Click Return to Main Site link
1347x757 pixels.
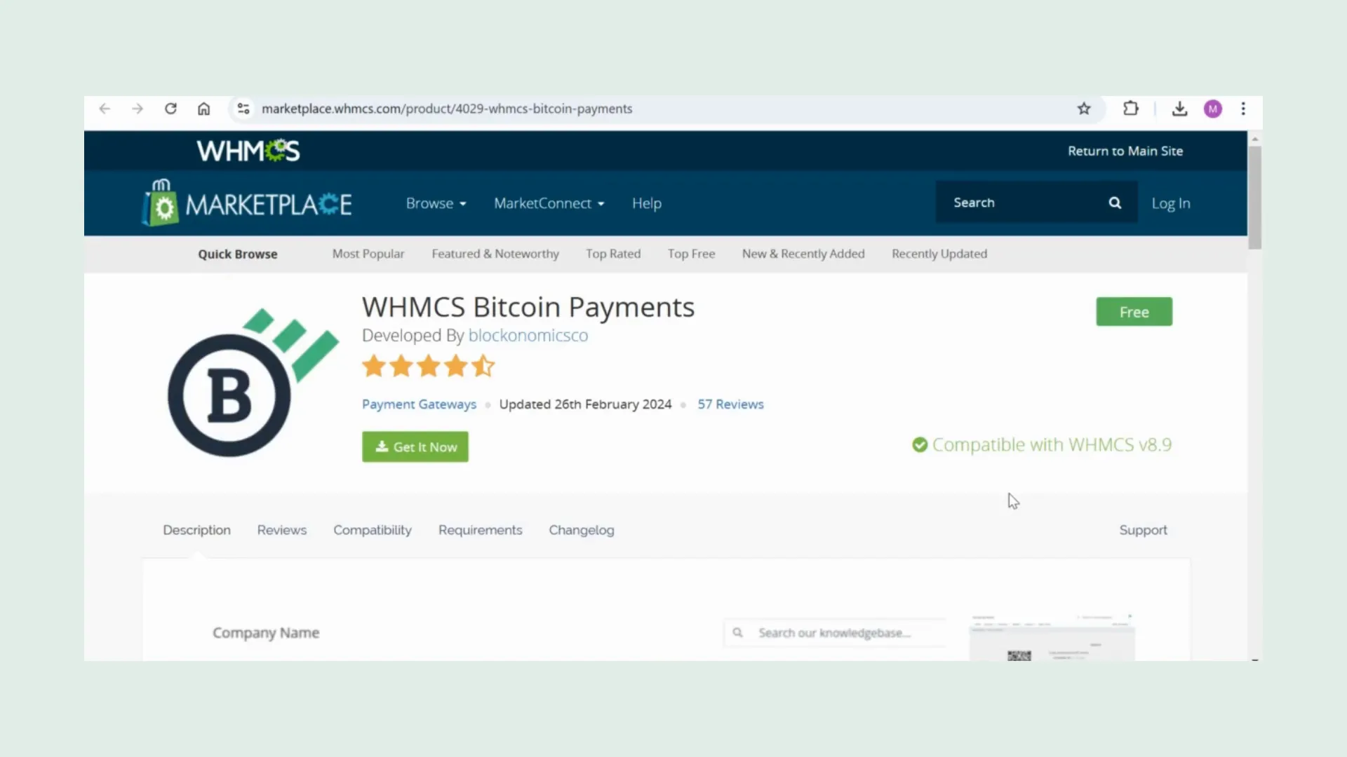[x=1125, y=151]
